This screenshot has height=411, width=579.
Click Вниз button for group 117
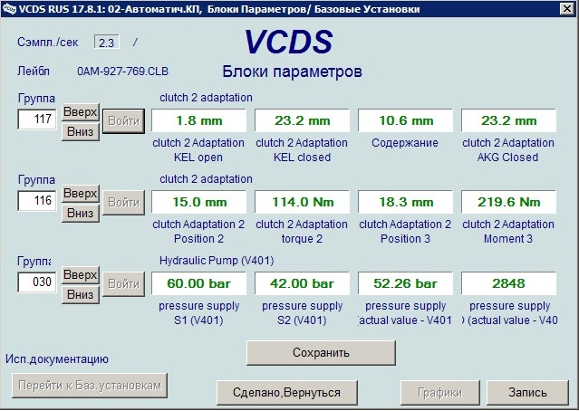pyautogui.click(x=80, y=131)
